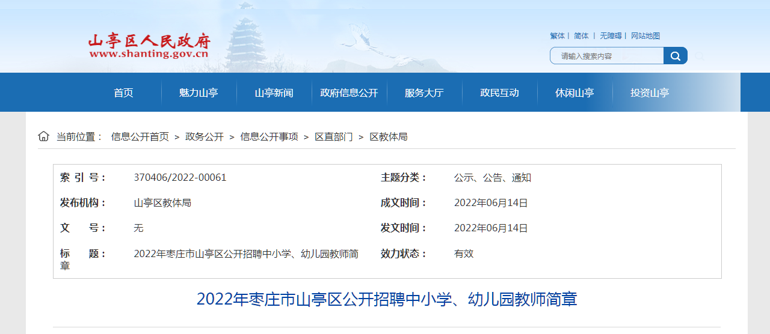Viewport: 770px width, 334px height.
Task: Click the blue article headline 2022年枣庄市山亭区公开招聘
Action: coord(387,299)
